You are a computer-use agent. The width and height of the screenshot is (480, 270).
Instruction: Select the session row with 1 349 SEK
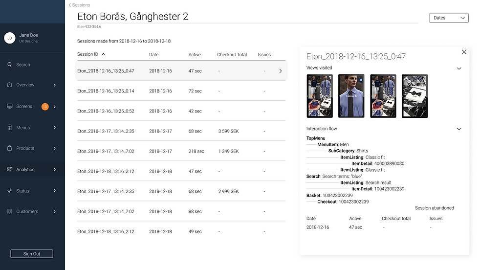(x=181, y=151)
